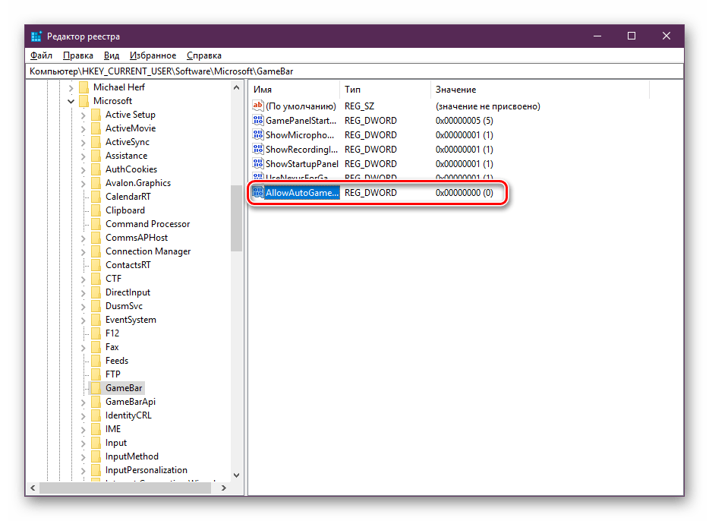This screenshot has width=709, height=521.
Task: Click the string icon of (По умолчанию) value
Action: click(258, 106)
